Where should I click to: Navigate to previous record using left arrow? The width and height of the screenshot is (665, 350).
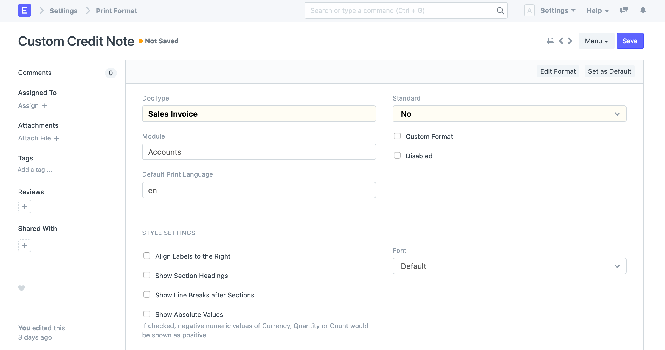click(561, 41)
